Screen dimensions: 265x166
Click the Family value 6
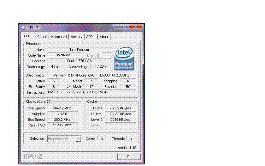(x=54, y=81)
